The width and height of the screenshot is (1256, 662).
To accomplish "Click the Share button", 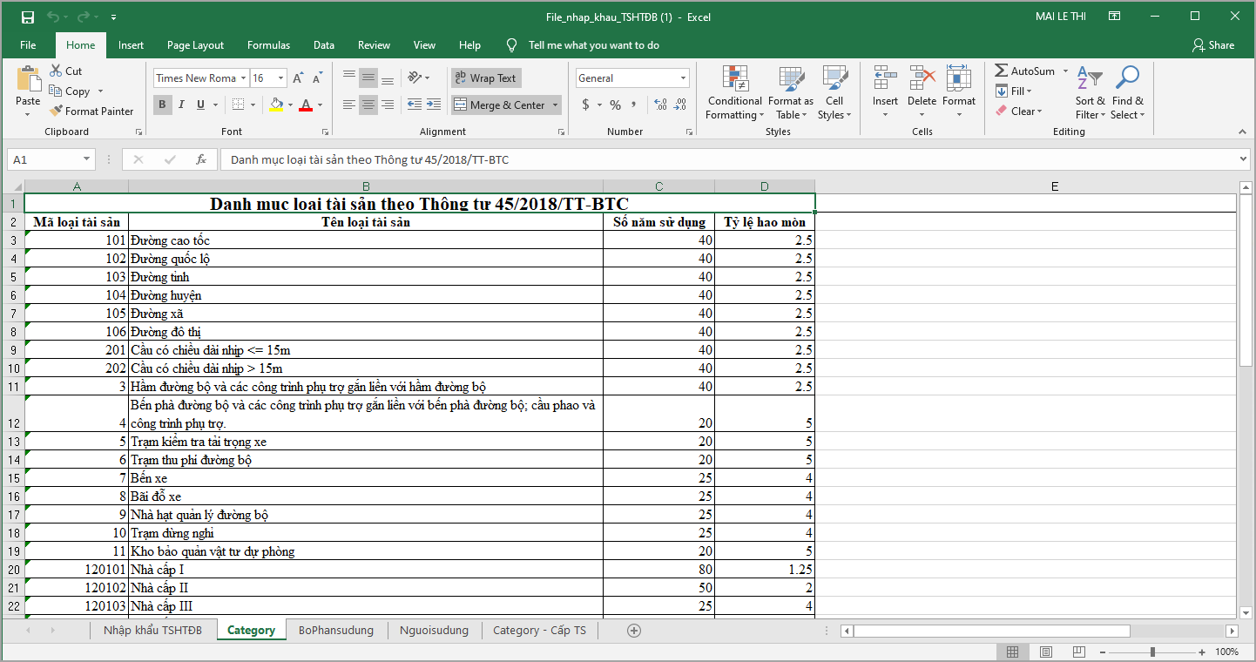I will tap(1212, 45).
